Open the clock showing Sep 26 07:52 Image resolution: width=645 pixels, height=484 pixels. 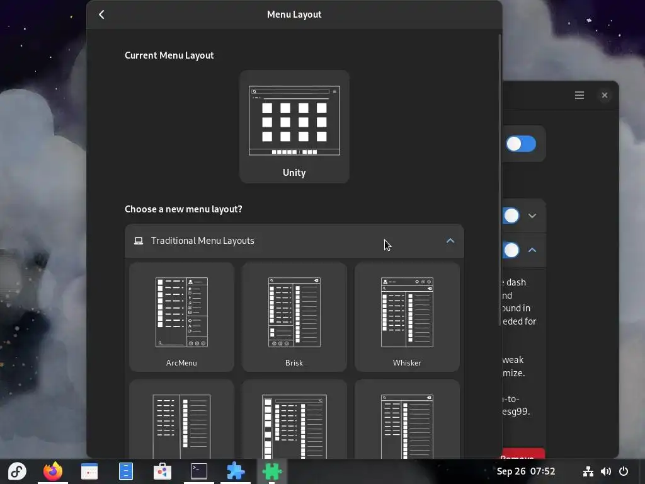(x=526, y=471)
